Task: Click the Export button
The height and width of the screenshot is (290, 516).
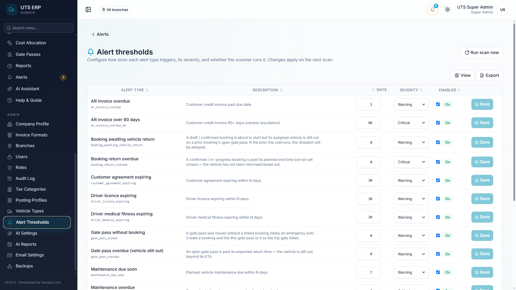Action: (x=489, y=75)
